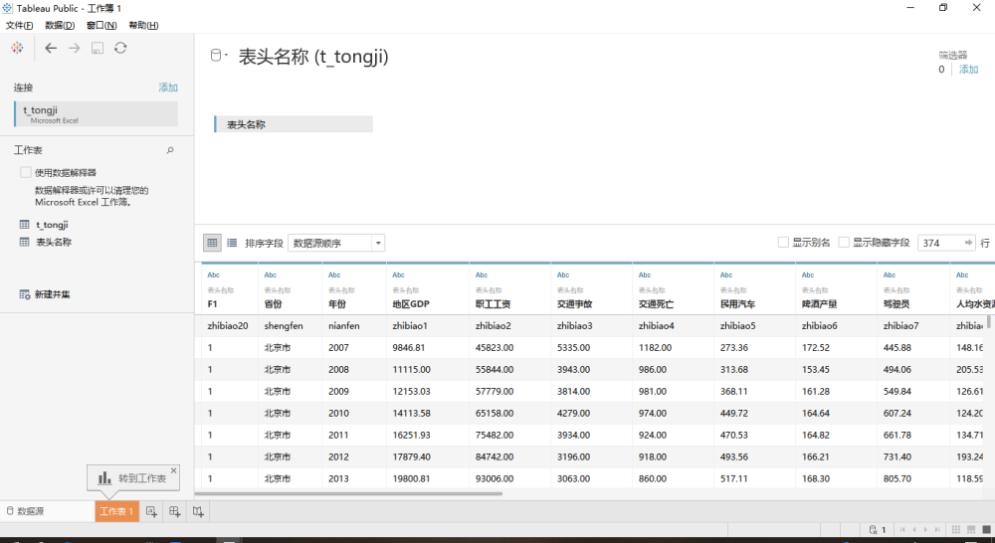Show filmstrip view in status bar
This screenshot has height=543, width=995.
971,530
